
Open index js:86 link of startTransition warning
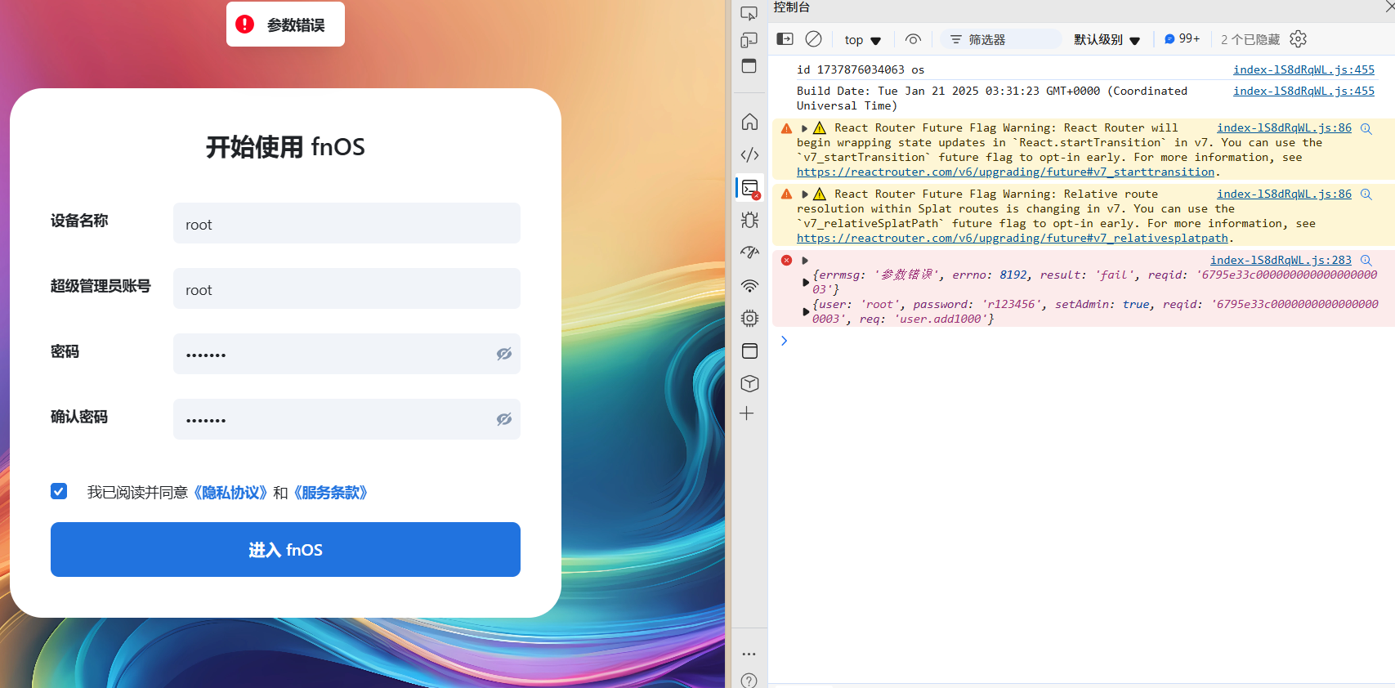(1284, 128)
